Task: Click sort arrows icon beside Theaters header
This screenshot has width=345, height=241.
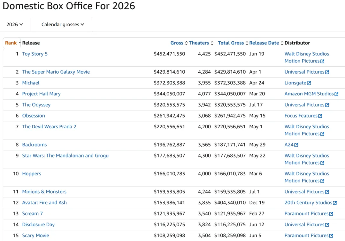Action: 212,43
